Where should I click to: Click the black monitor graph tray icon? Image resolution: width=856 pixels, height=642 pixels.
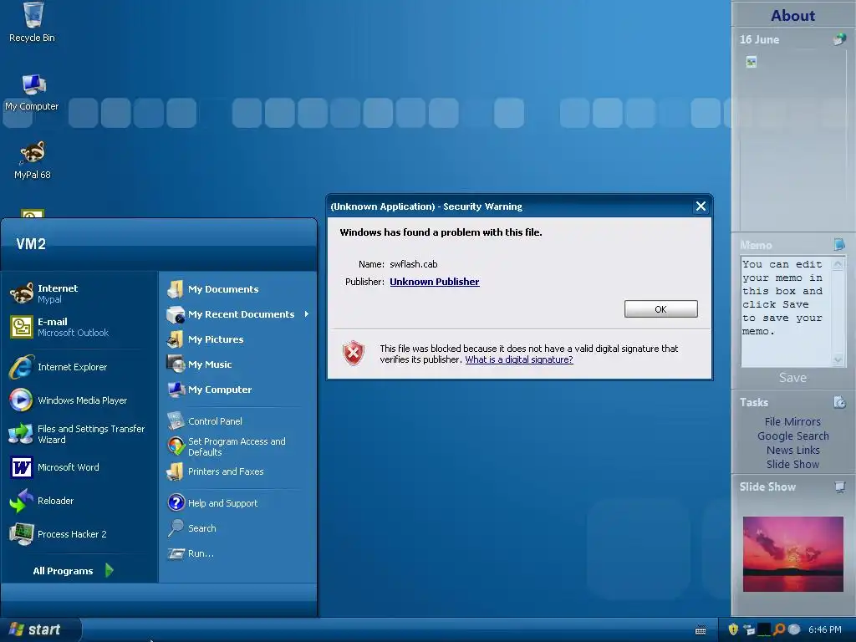click(764, 629)
